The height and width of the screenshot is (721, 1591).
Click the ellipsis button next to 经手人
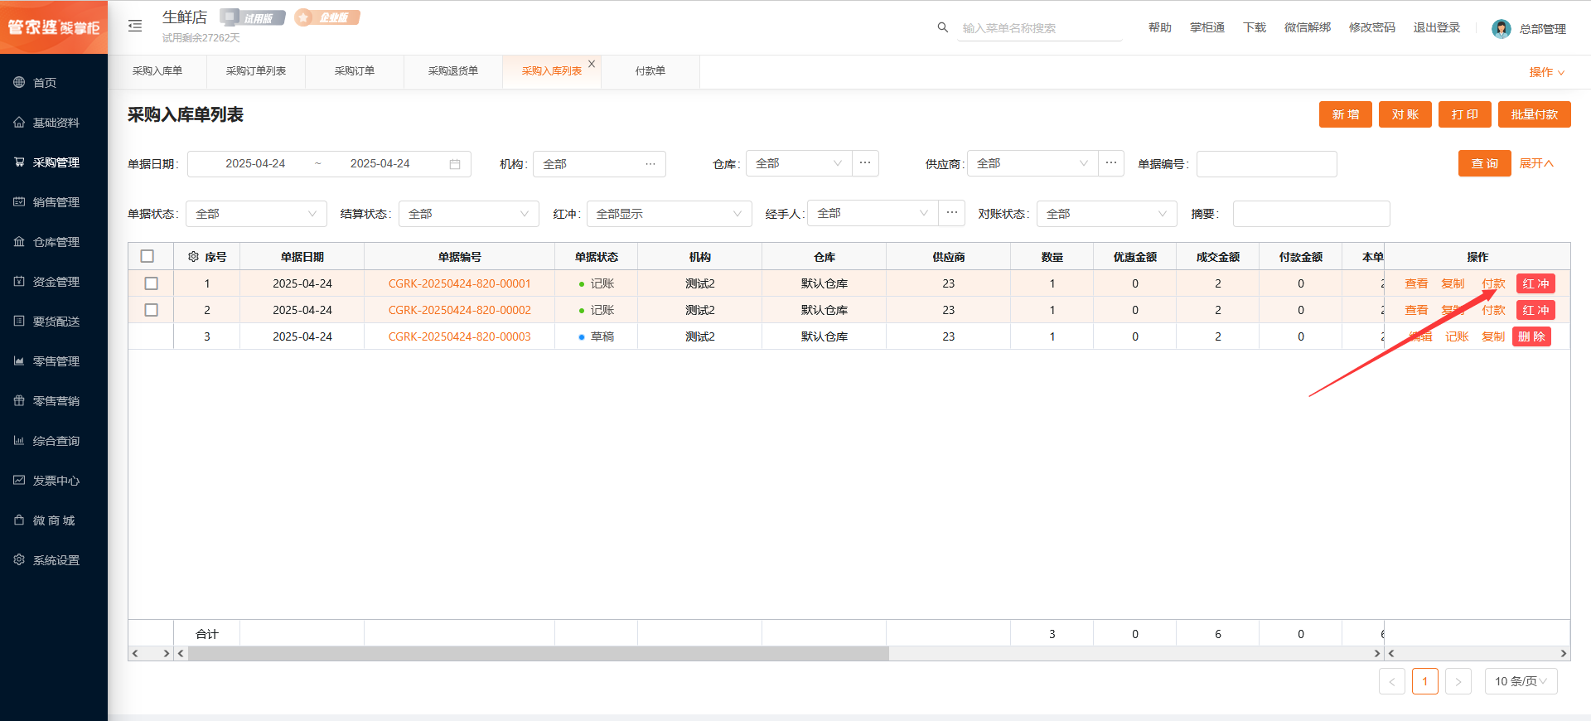point(952,213)
